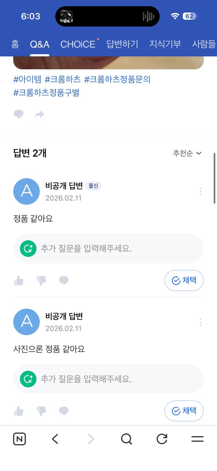
Task: Open the Naver home icon in bottom bar
Action: pos(19,439)
